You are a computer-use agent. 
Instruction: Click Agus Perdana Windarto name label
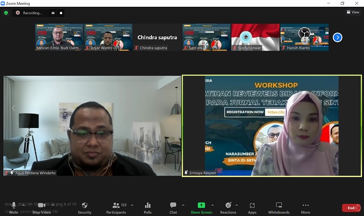click(x=35, y=173)
